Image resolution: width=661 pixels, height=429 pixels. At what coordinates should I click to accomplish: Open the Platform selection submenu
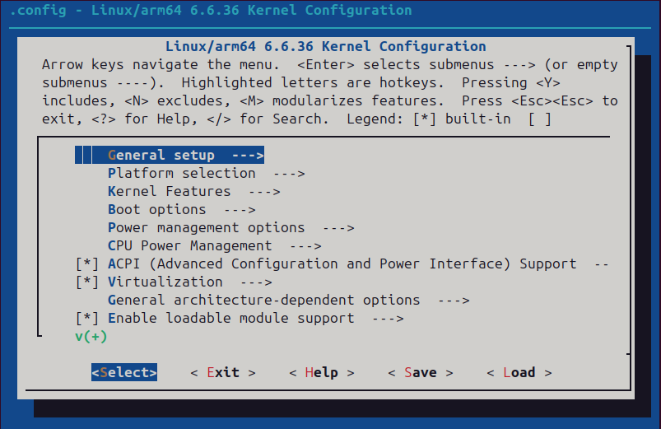(181, 173)
